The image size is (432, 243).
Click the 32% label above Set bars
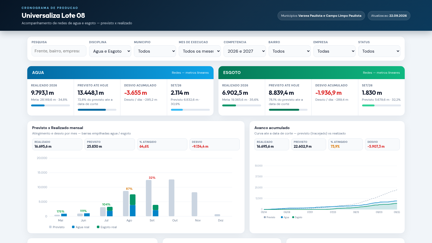[x=152, y=178]
